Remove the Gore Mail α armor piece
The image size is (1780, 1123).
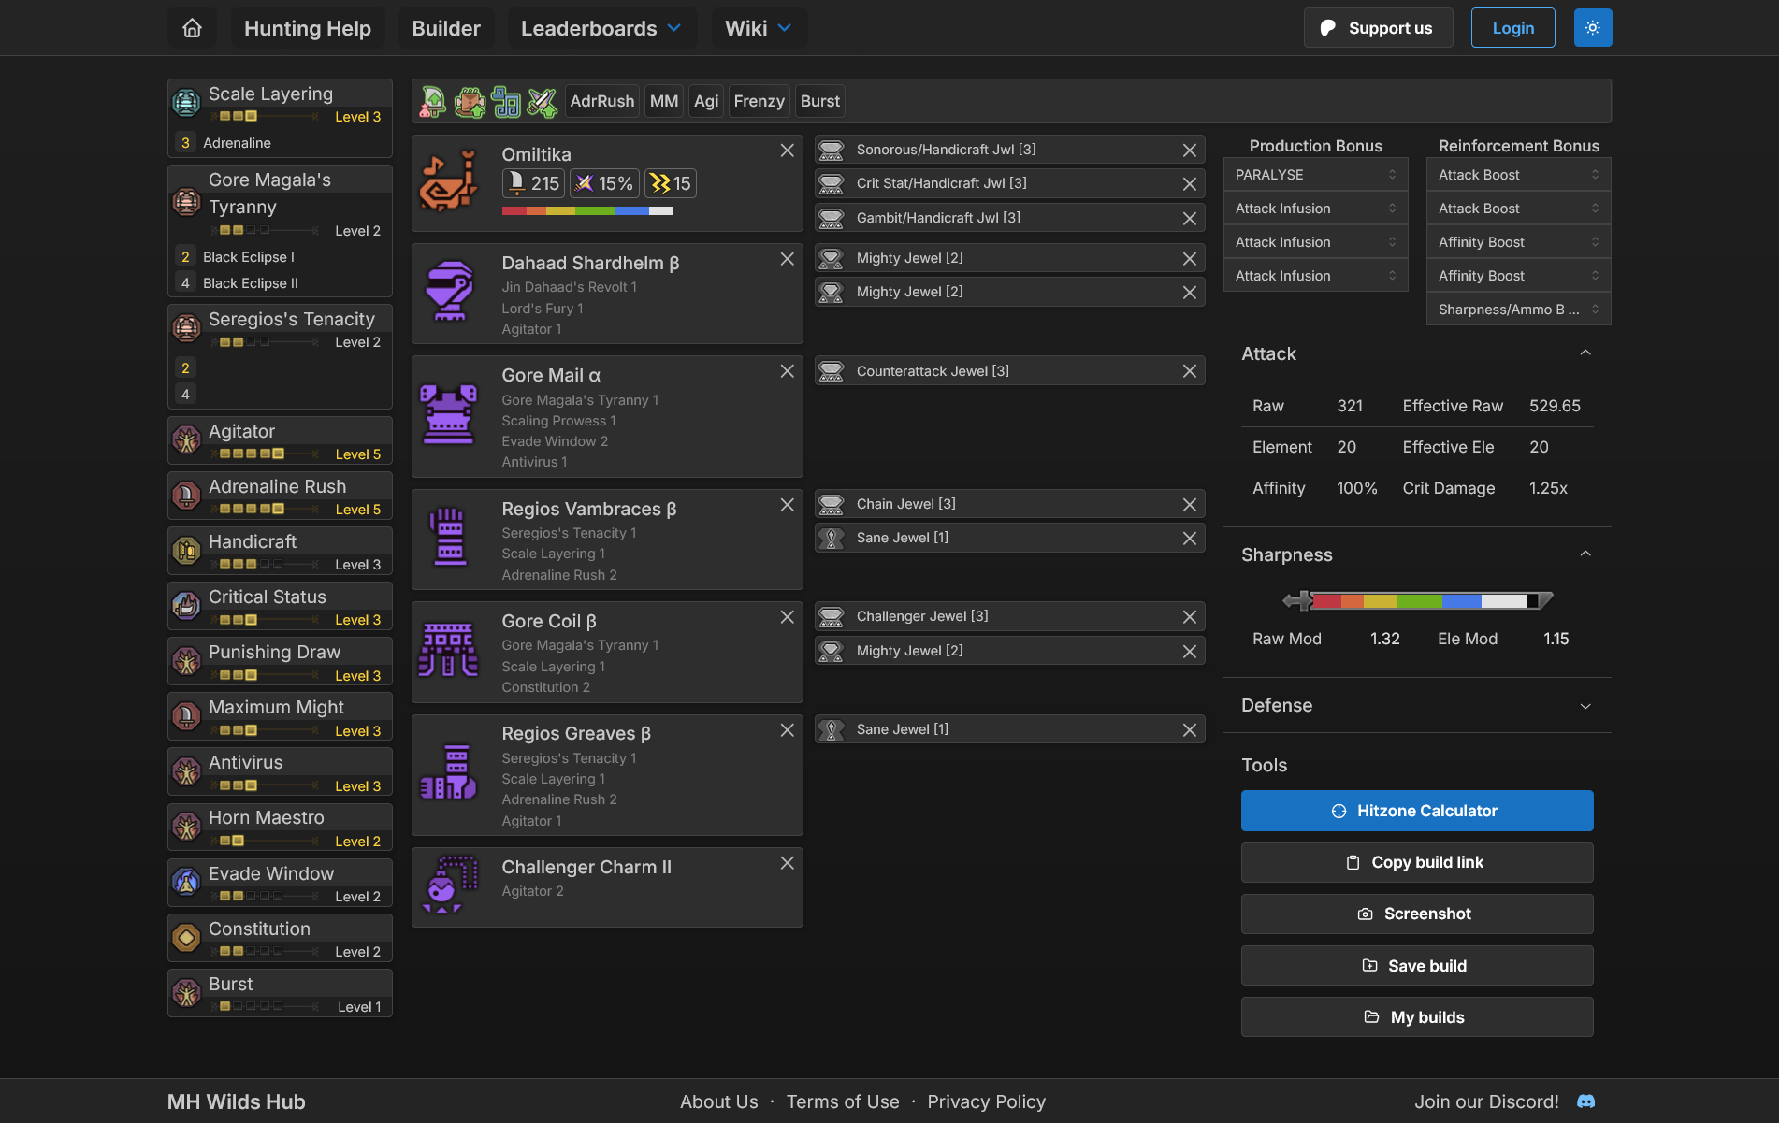coord(787,371)
